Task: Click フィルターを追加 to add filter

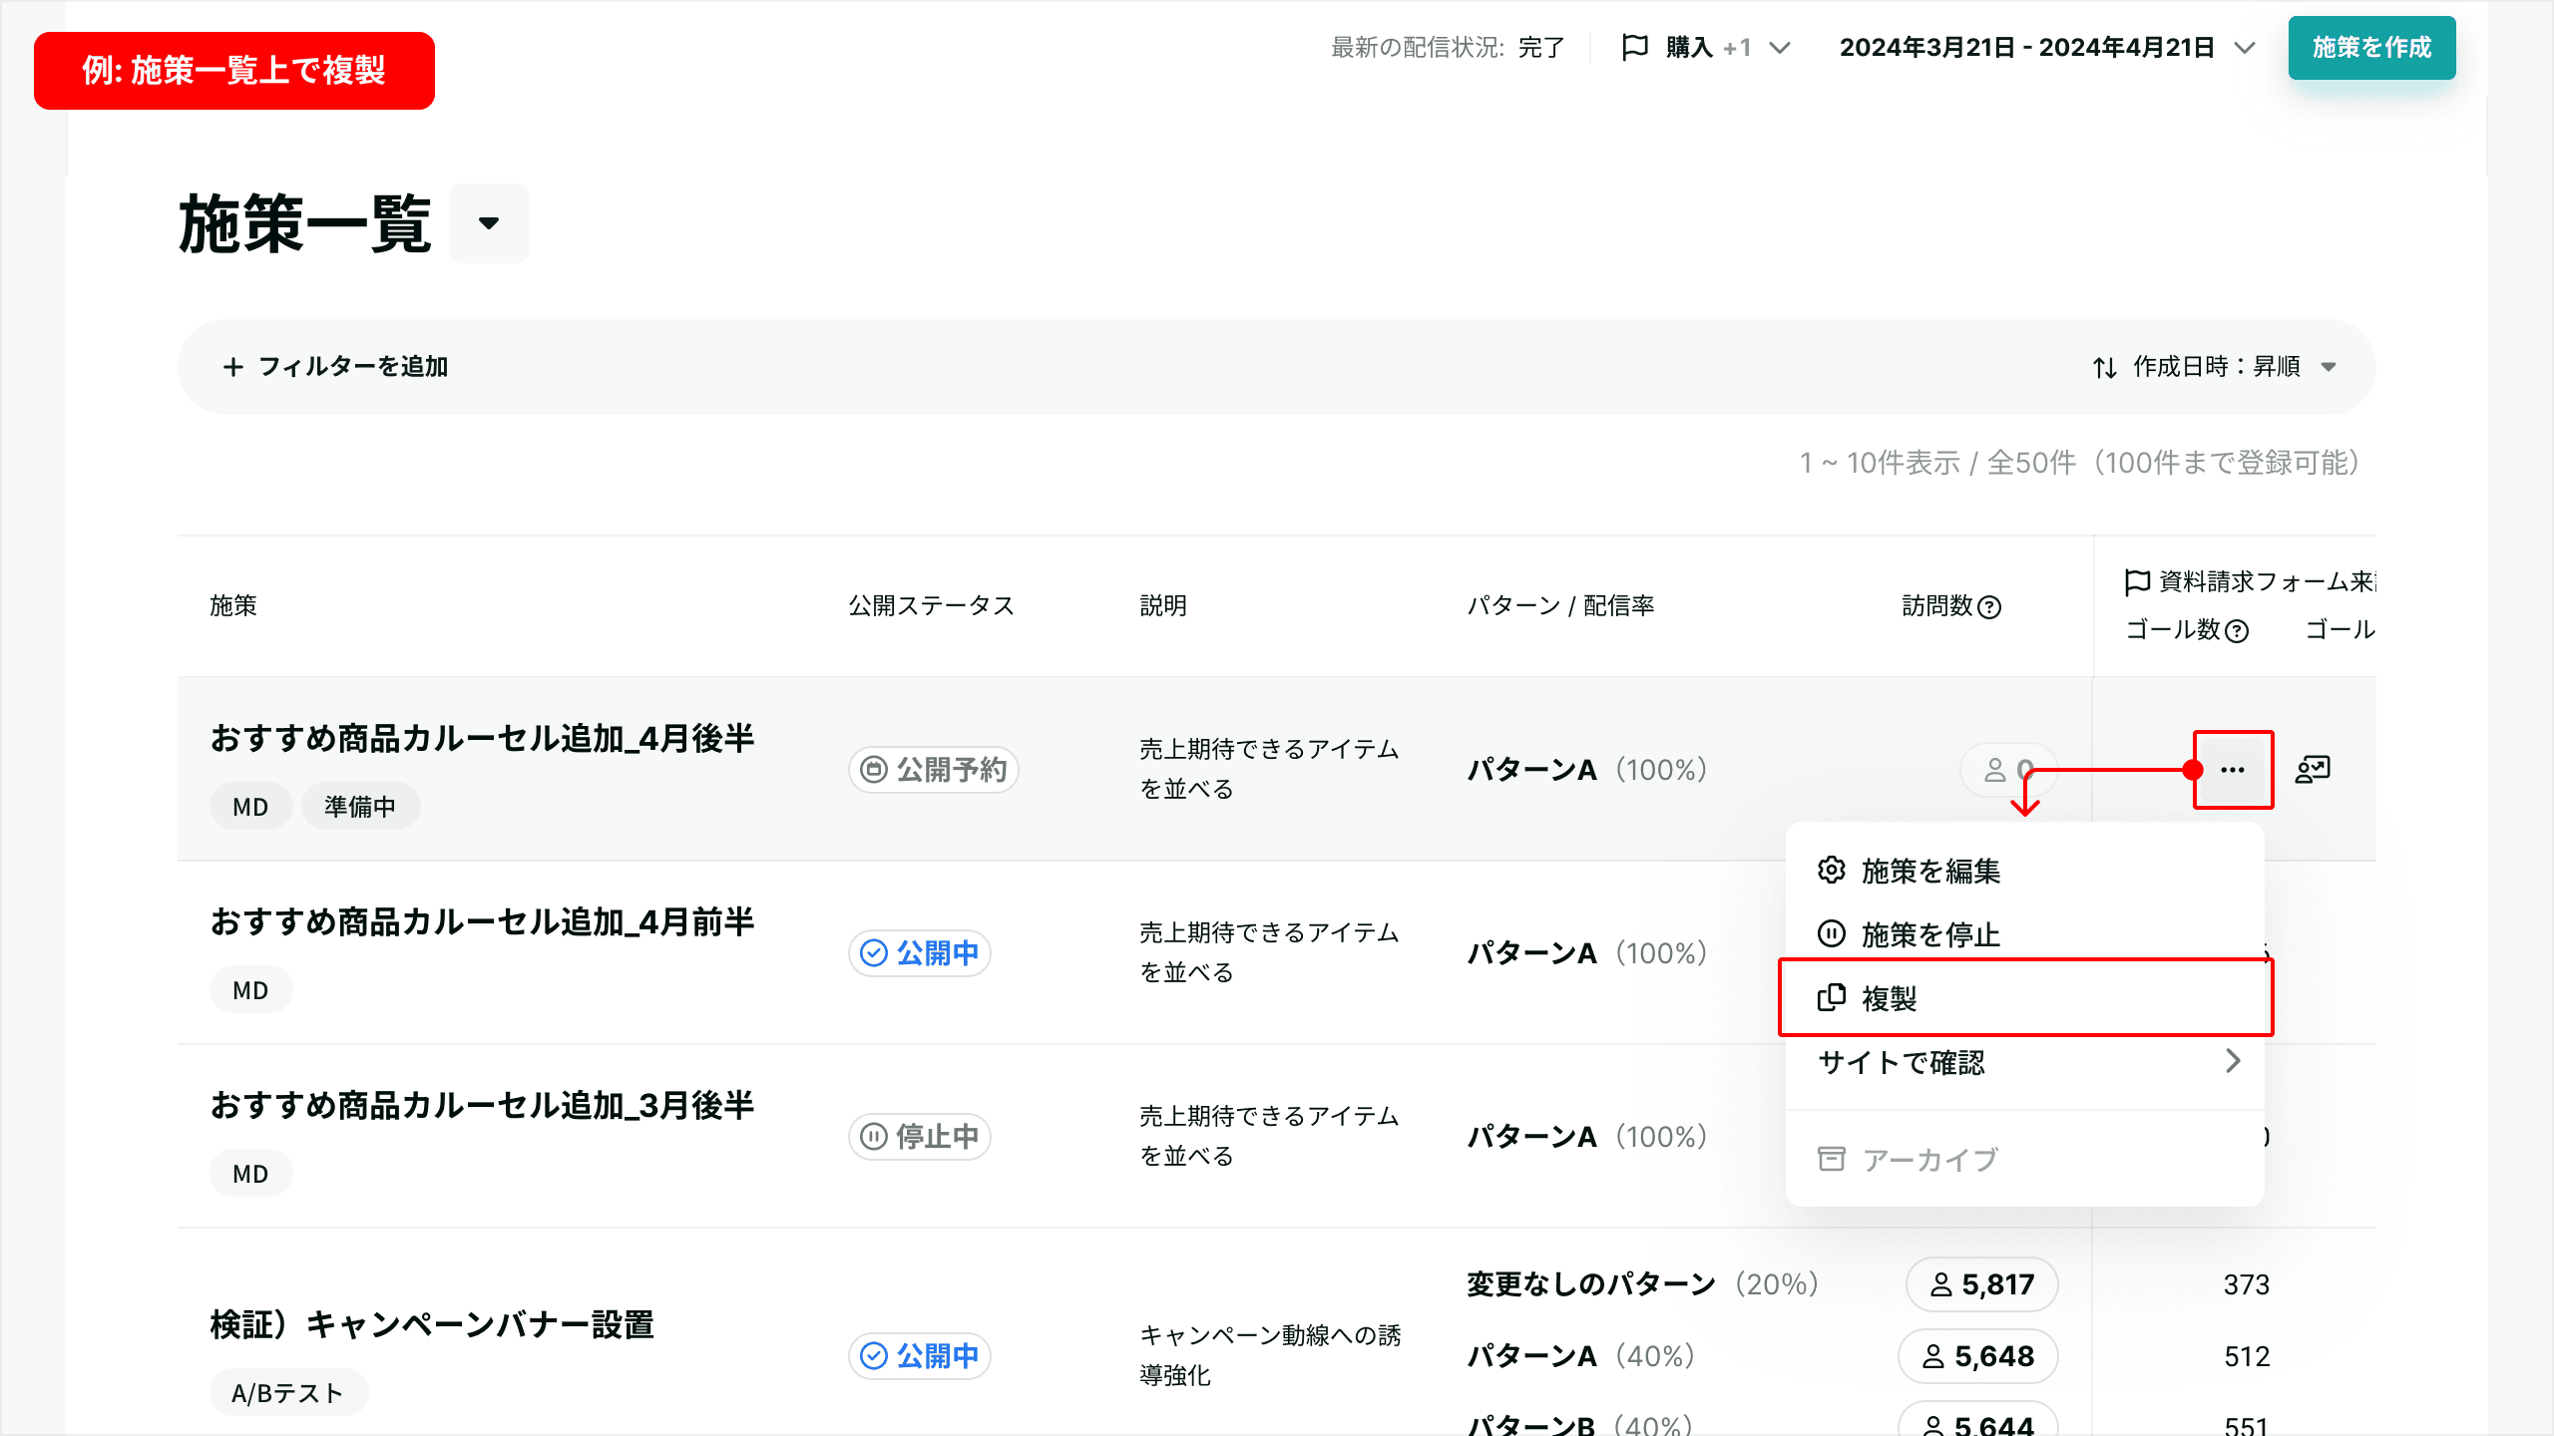Action: pos(335,367)
